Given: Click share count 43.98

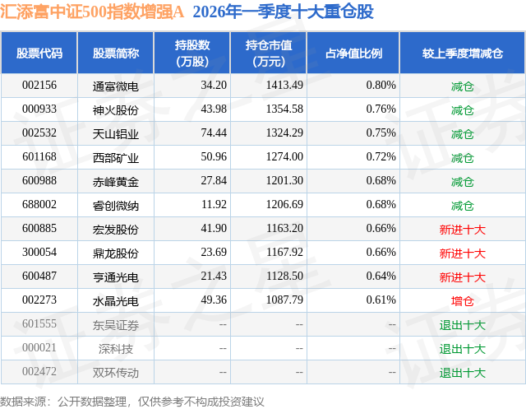Looking at the screenshot, I should [214, 109].
